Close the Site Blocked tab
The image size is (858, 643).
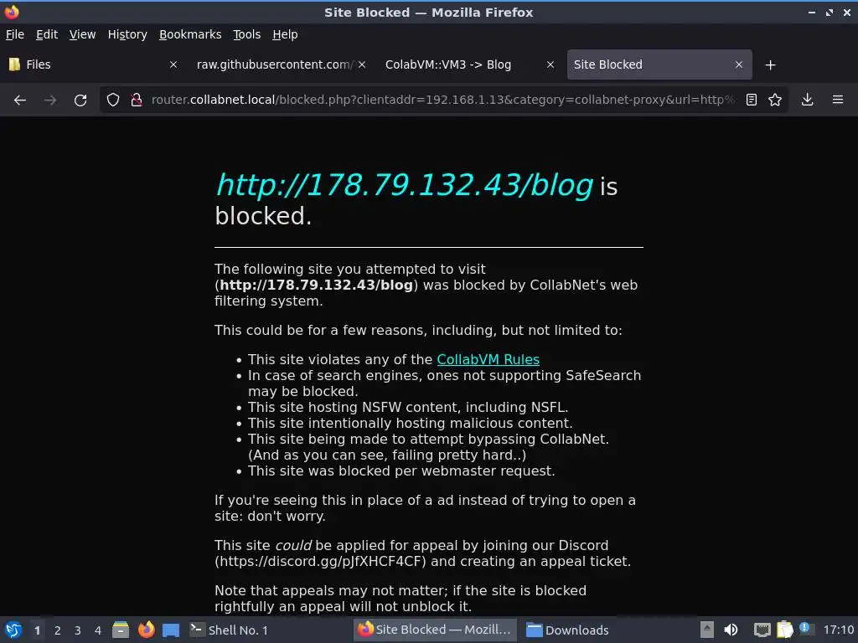click(739, 64)
